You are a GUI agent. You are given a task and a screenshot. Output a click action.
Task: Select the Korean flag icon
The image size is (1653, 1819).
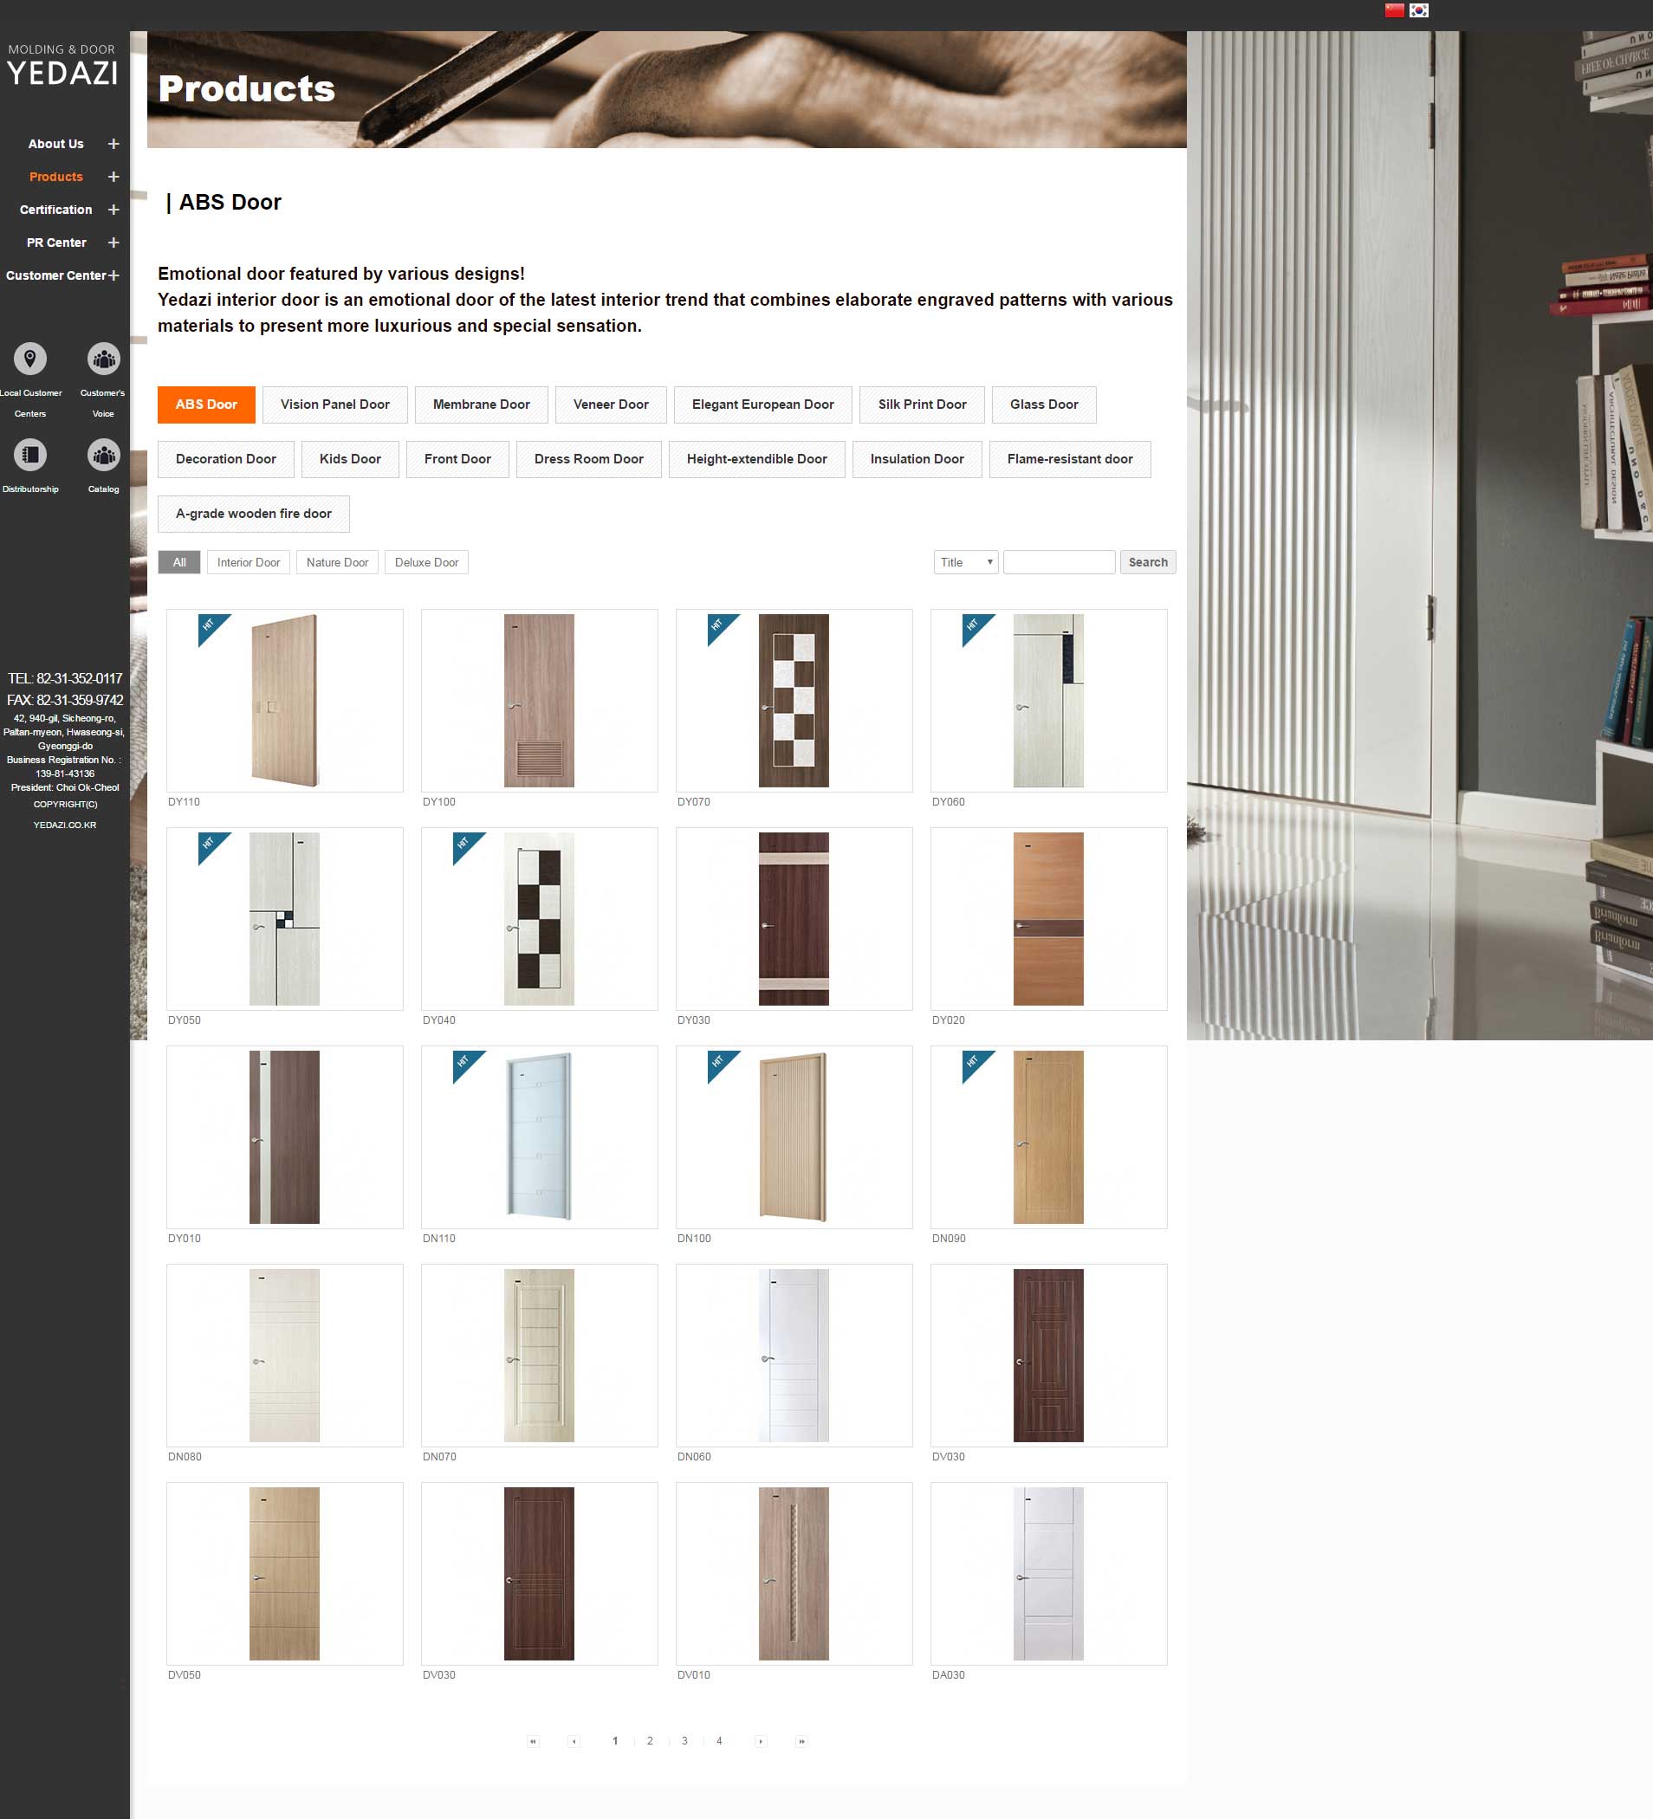coord(1418,10)
